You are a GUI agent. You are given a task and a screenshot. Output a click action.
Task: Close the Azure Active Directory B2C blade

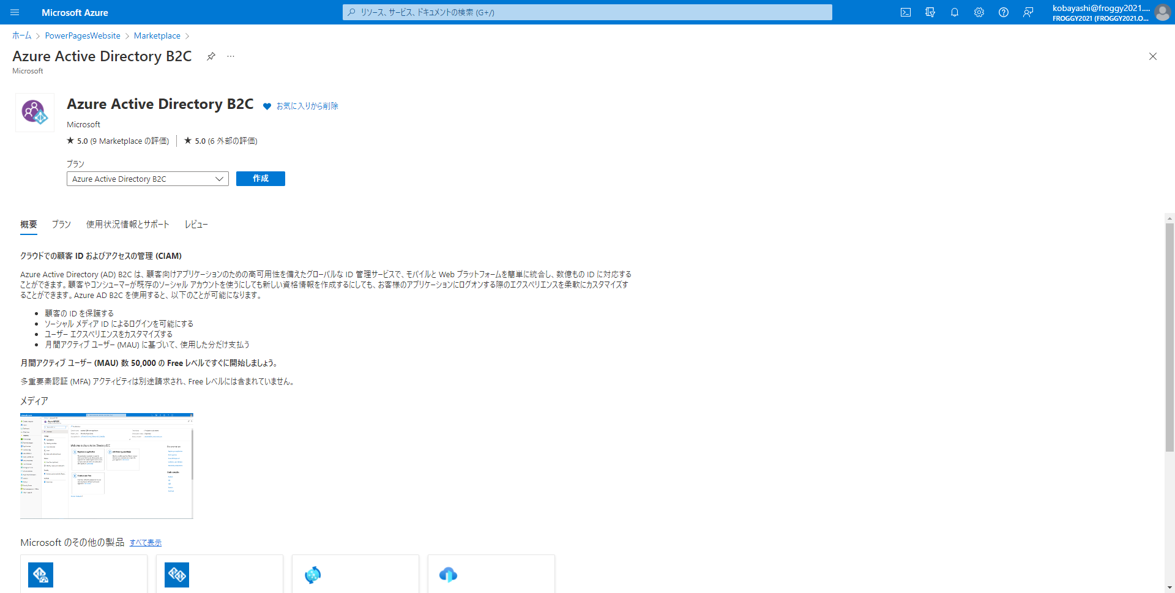(x=1153, y=56)
